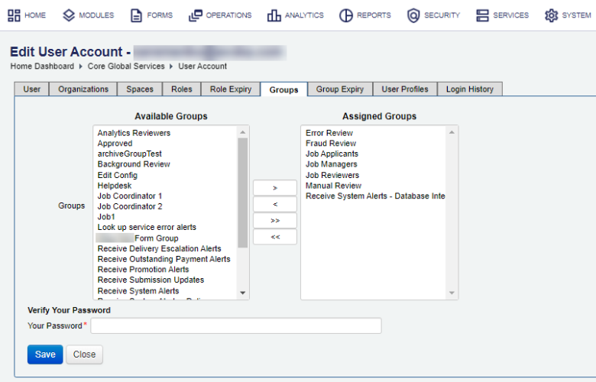Screen dimensions: 596x382
Task: Select 'Helpdesk' in Available Groups
Action: [115, 186]
